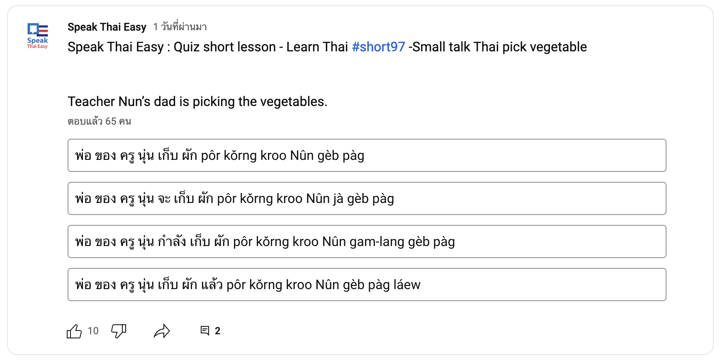This screenshot has height=362, width=720.
Task: Open the comments icon
Action: pos(205,331)
